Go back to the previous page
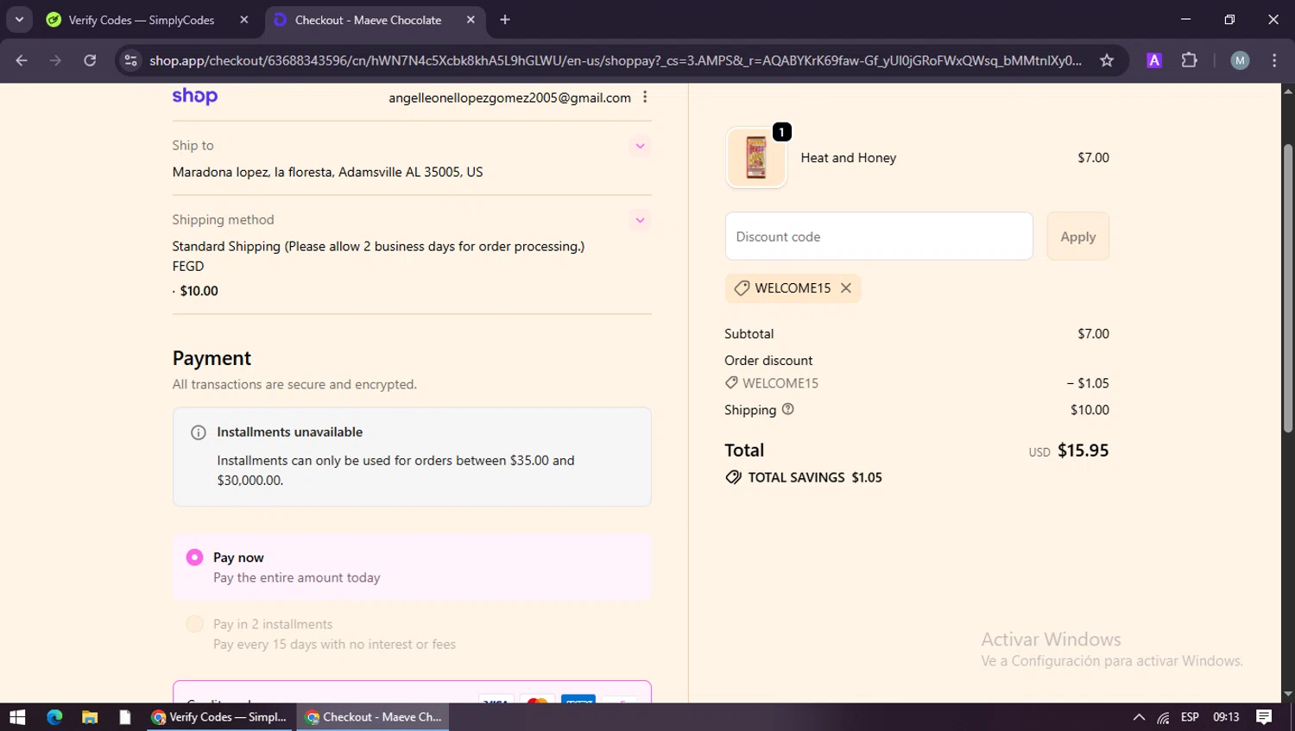 (22, 60)
